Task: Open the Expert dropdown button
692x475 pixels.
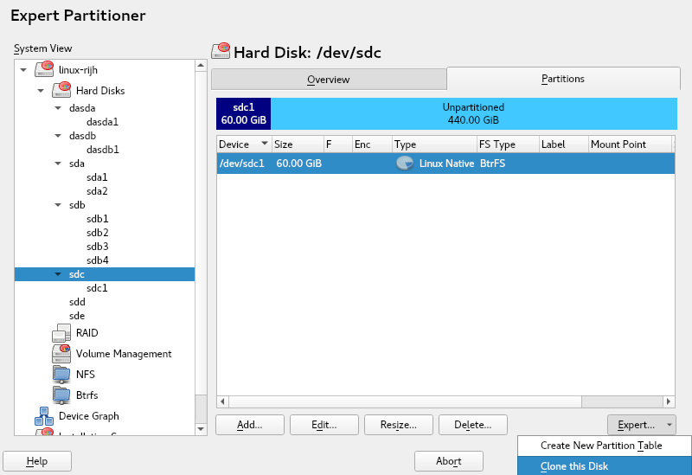Action: (641, 425)
